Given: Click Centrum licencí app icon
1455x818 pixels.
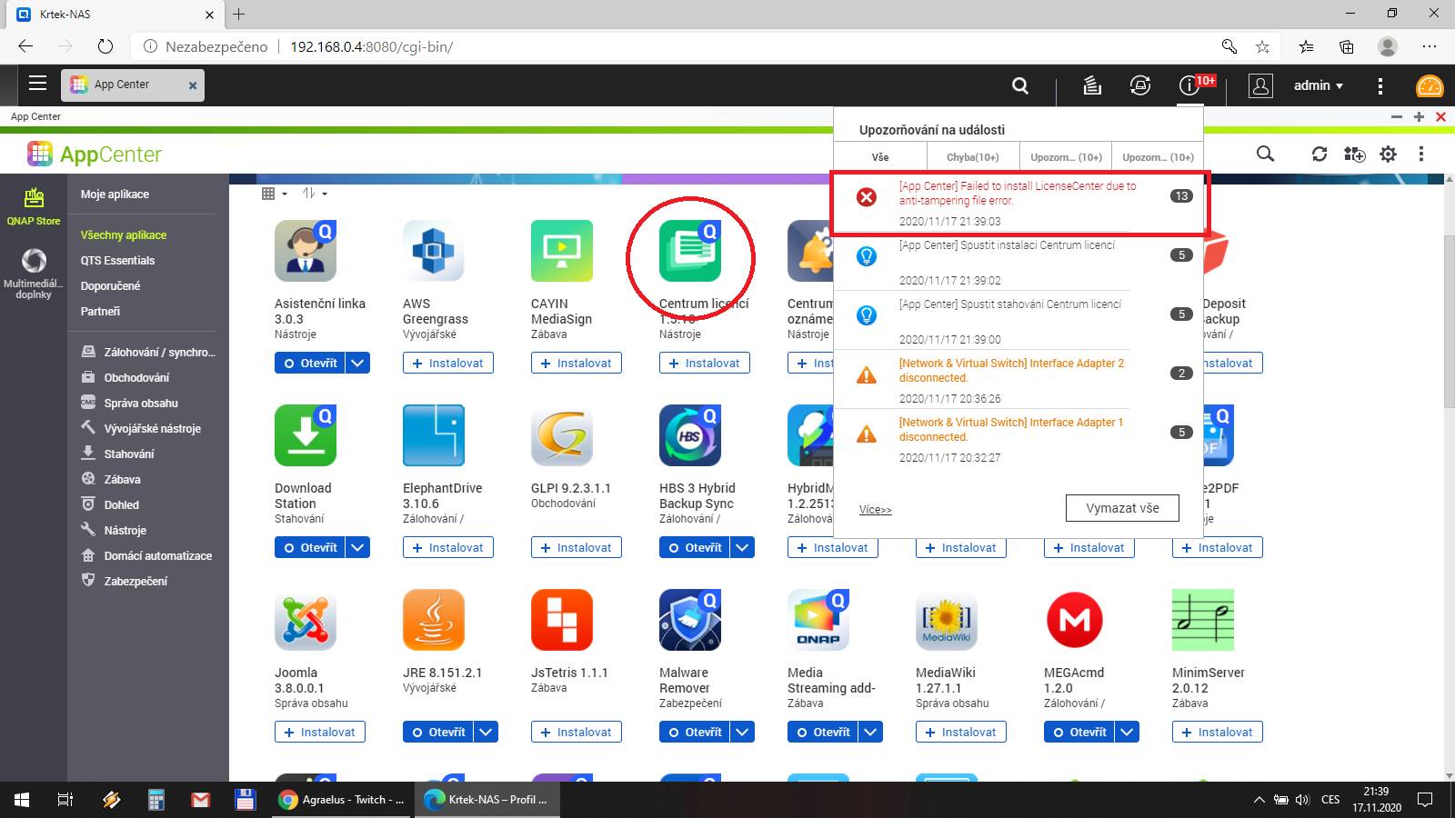Looking at the screenshot, I should pos(690,251).
